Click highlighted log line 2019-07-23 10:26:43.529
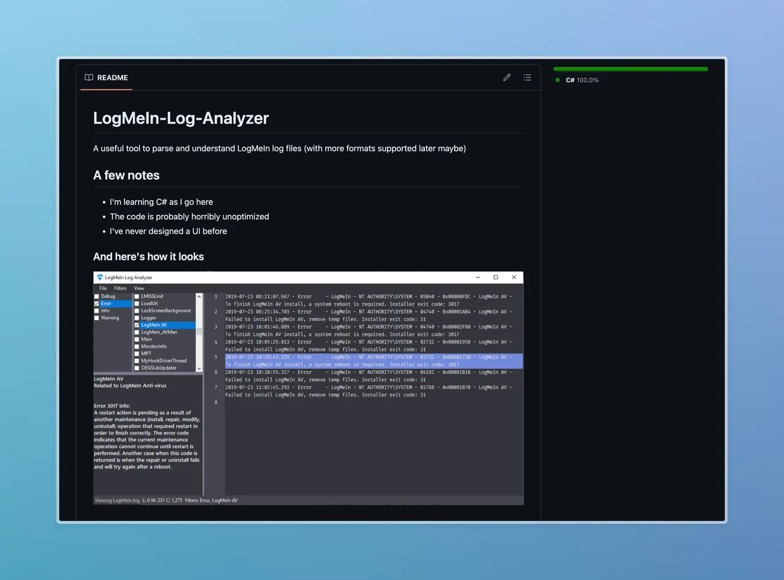Image resolution: width=784 pixels, height=580 pixels. [x=374, y=361]
